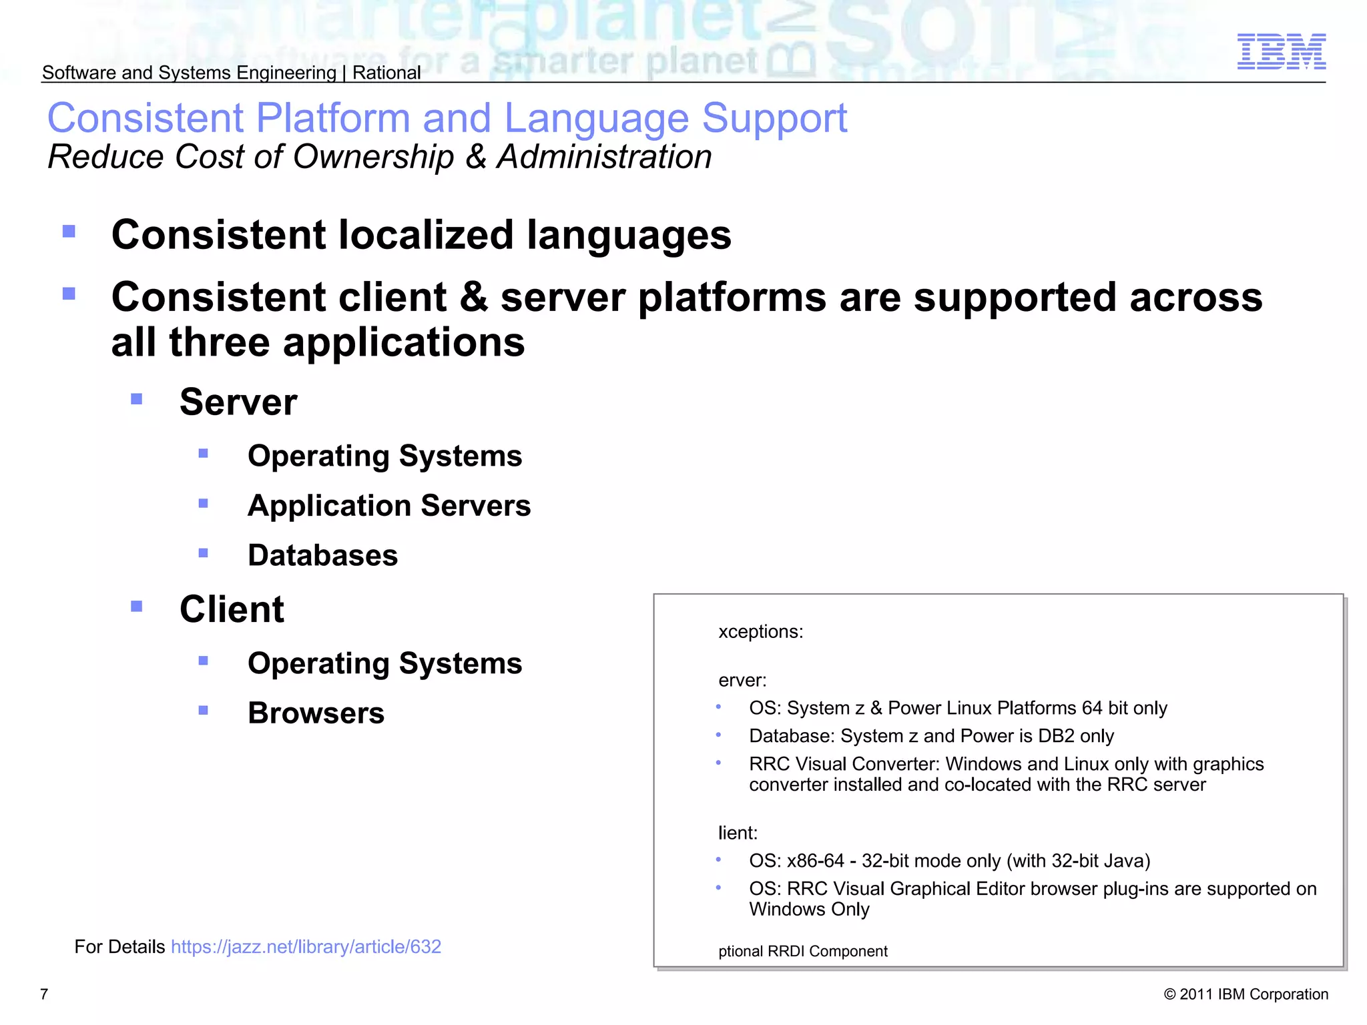Viewport: 1367px width, 1025px height.
Task: Click the 'Consistent localized languages' bullet
Action: click(x=421, y=235)
